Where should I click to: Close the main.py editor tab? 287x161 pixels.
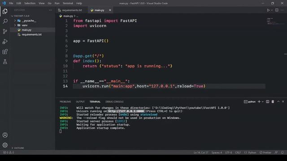pos(110,10)
